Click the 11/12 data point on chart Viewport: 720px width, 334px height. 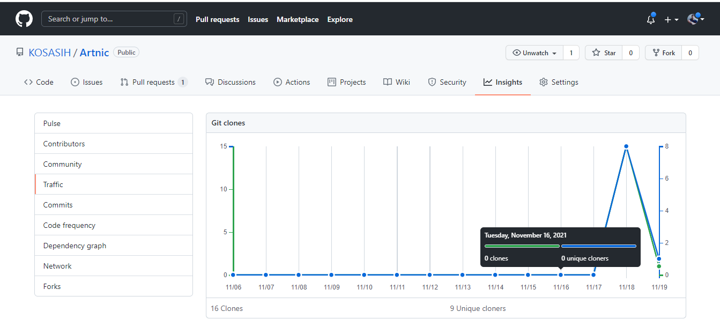pyautogui.click(x=430, y=275)
